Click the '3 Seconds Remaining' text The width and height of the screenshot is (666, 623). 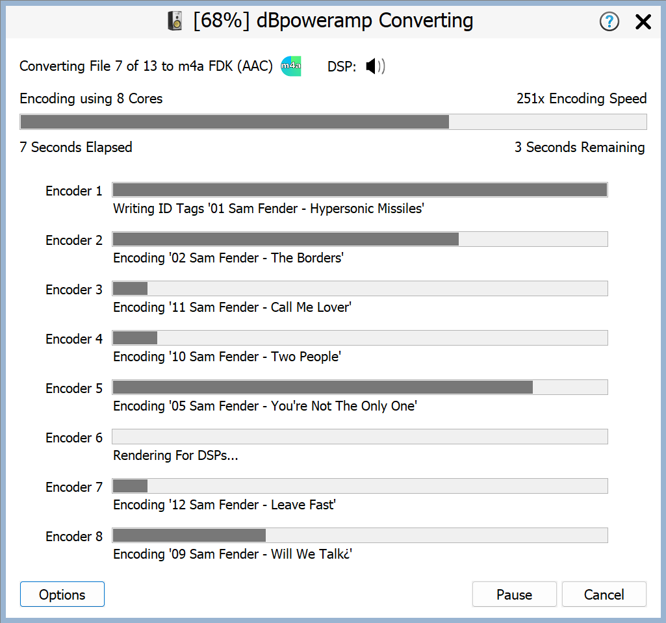[580, 147]
